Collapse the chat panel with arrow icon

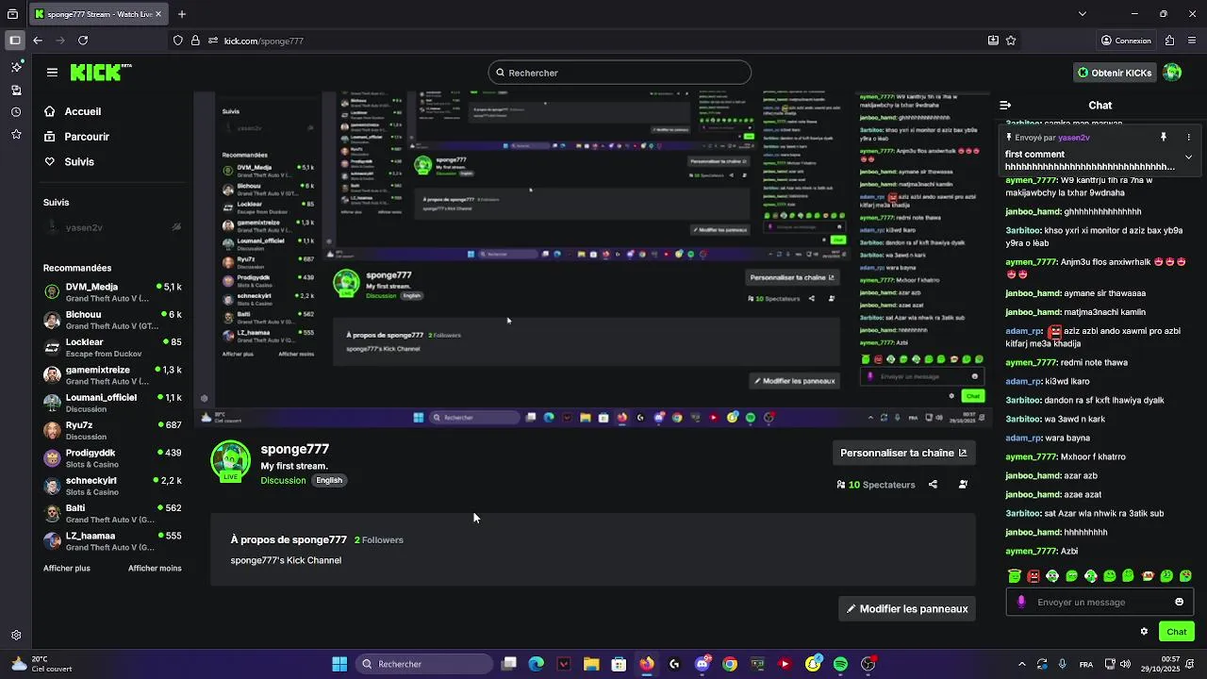pos(1005,106)
